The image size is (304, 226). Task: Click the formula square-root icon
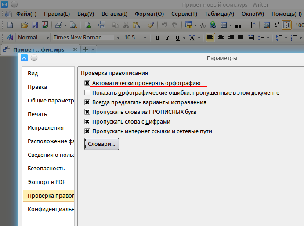203,25
